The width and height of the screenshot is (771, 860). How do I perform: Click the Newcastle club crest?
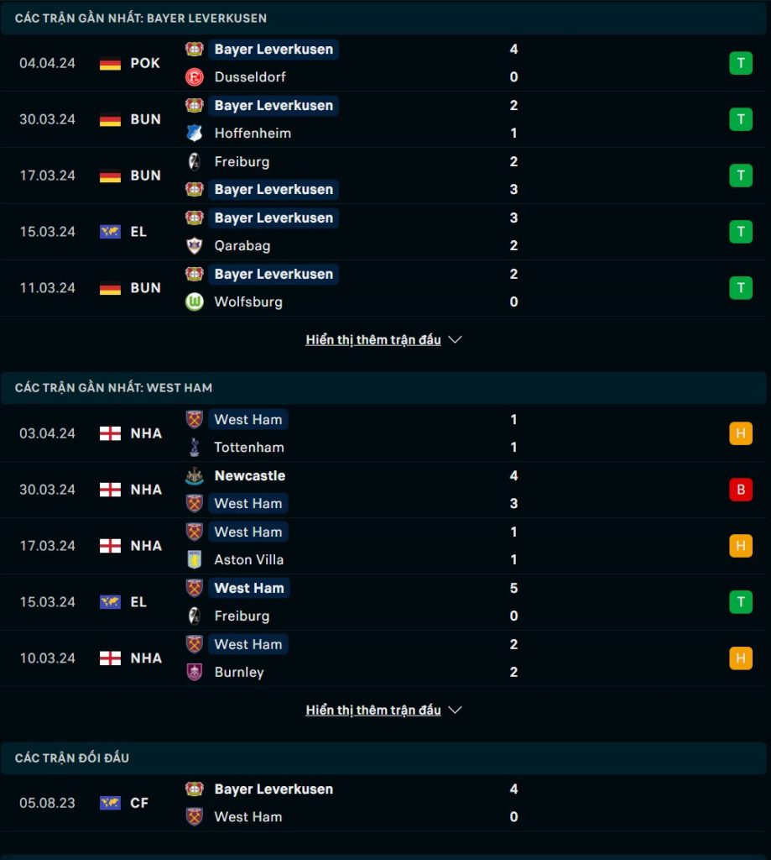pyautogui.click(x=194, y=475)
